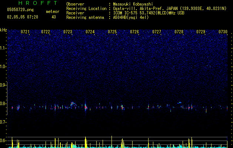Click the observer name Masayuki Kobayashi
Viewport: 233px width, 148px height.
click(x=133, y=4)
